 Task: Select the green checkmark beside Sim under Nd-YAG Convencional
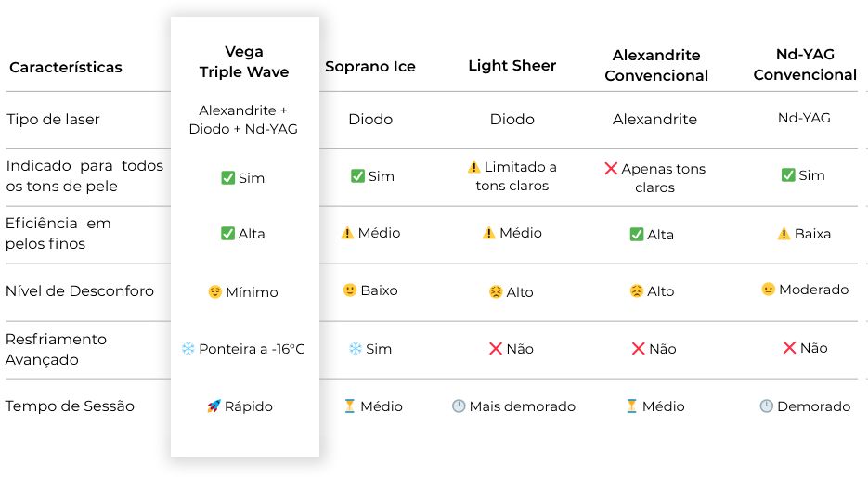point(788,175)
